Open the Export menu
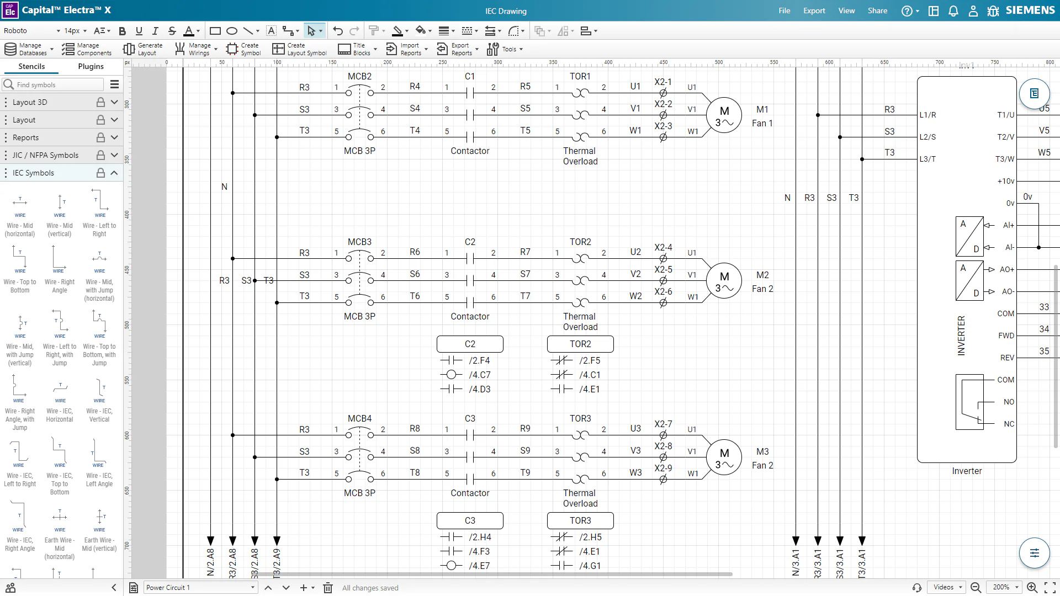Viewport: 1060px width, 596px height. (x=814, y=10)
